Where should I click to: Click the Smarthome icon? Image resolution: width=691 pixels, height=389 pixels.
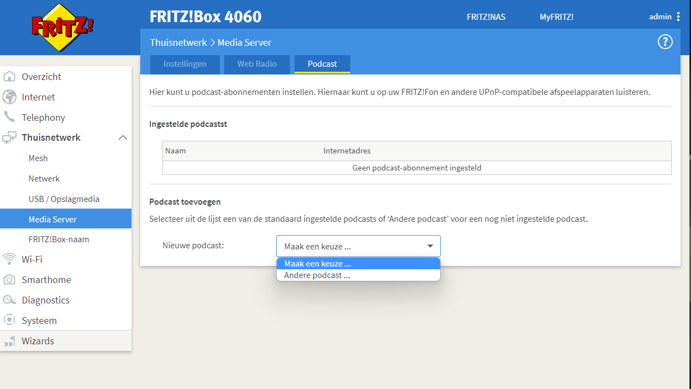point(9,280)
